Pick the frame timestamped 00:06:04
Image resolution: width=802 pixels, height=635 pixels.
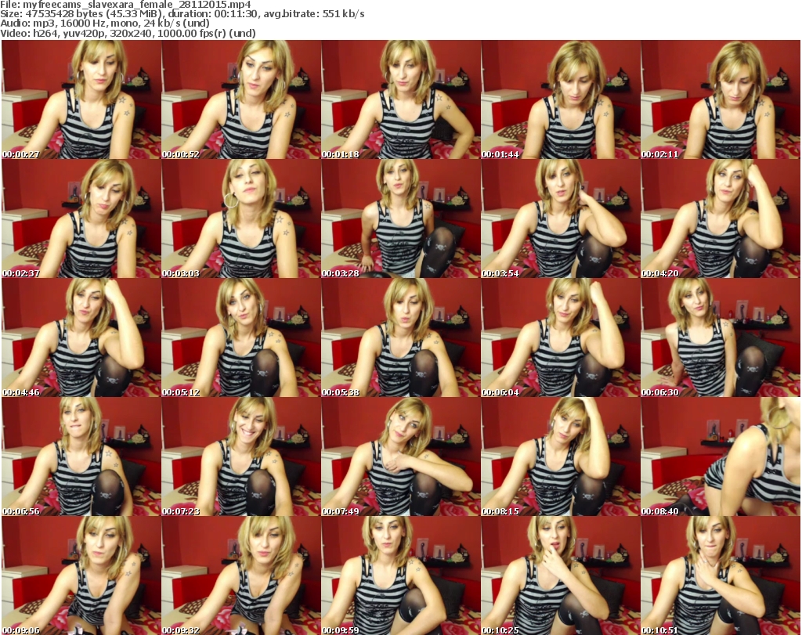(560, 337)
